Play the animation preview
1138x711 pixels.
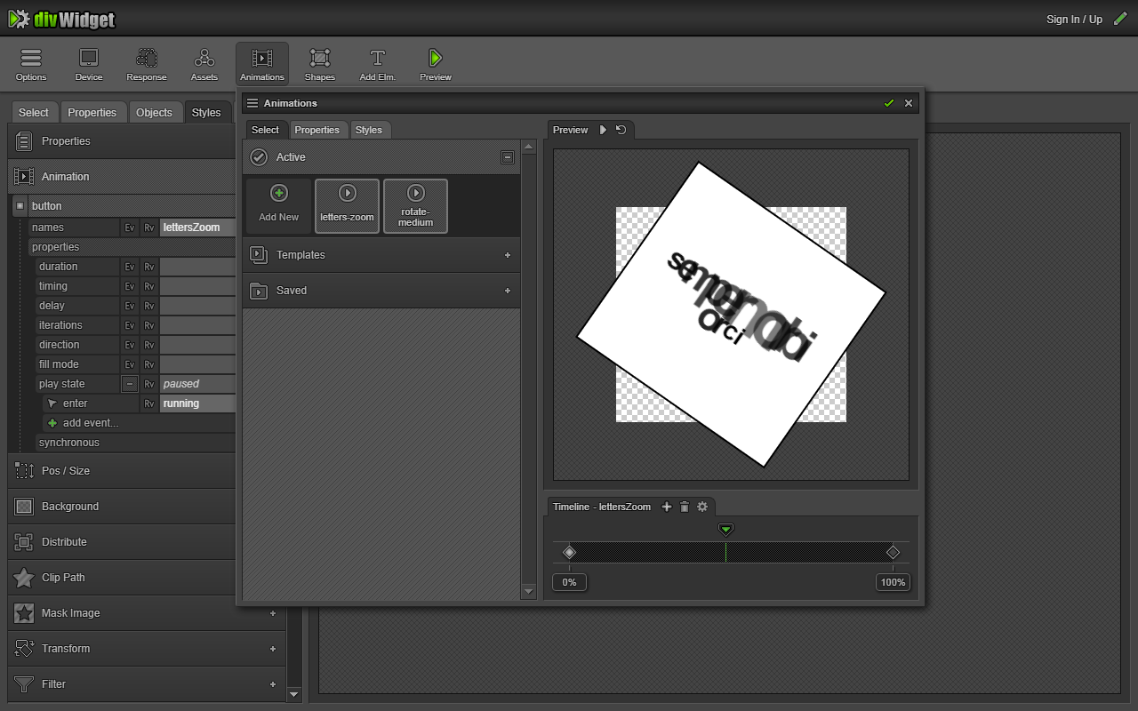click(603, 130)
